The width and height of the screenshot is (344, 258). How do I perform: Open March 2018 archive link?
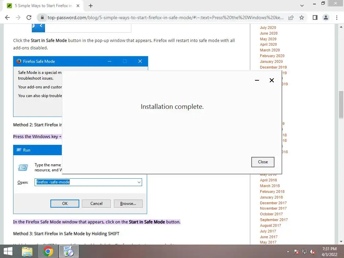pyautogui.click(x=270, y=186)
